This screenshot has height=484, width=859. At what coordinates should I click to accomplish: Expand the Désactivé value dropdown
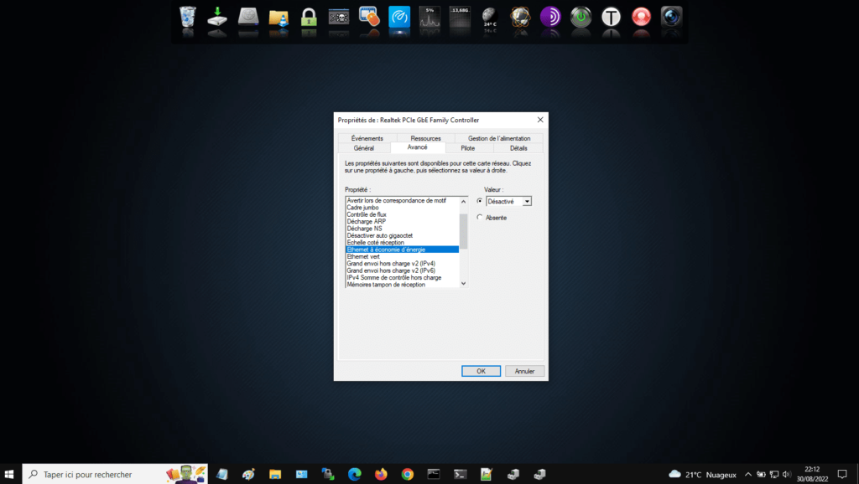pos(527,201)
